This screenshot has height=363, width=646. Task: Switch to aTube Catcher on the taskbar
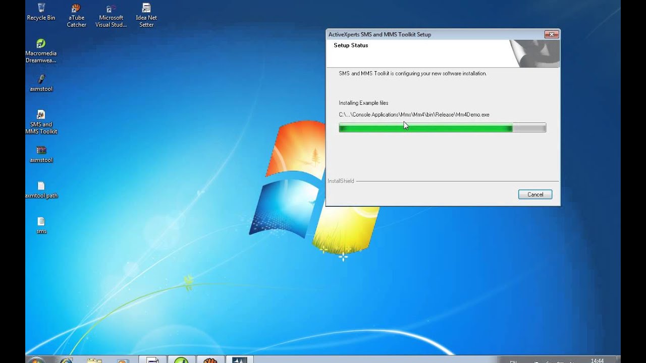click(210, 360)
